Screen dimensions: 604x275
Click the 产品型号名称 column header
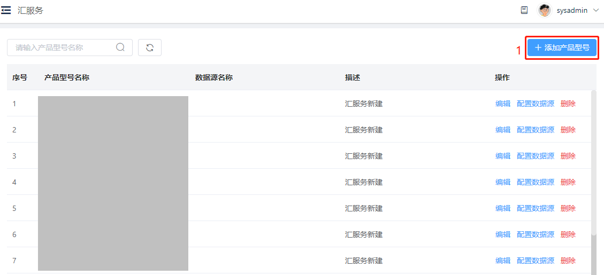pos(67,77)
